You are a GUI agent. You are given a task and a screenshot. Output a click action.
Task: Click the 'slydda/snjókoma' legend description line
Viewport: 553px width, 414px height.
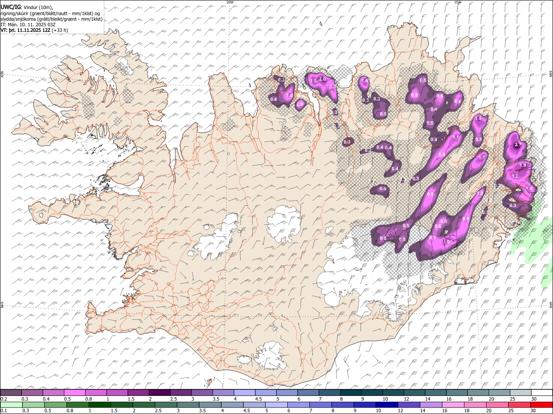pos(51,19)
